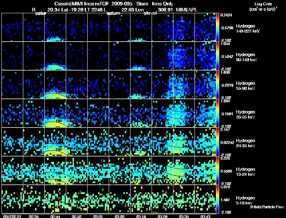The height and width of the screenshot is (218, 286).
Task: Click the 03:18 panel in the 90-149 keV row
Action: click(x=141, y=56)
